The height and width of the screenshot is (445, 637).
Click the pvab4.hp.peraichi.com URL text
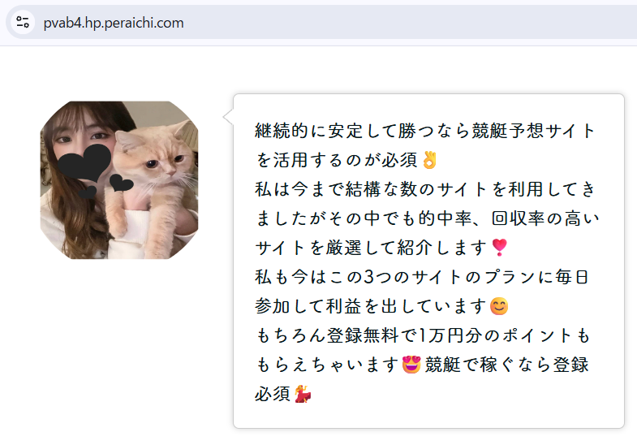point(114,23)
